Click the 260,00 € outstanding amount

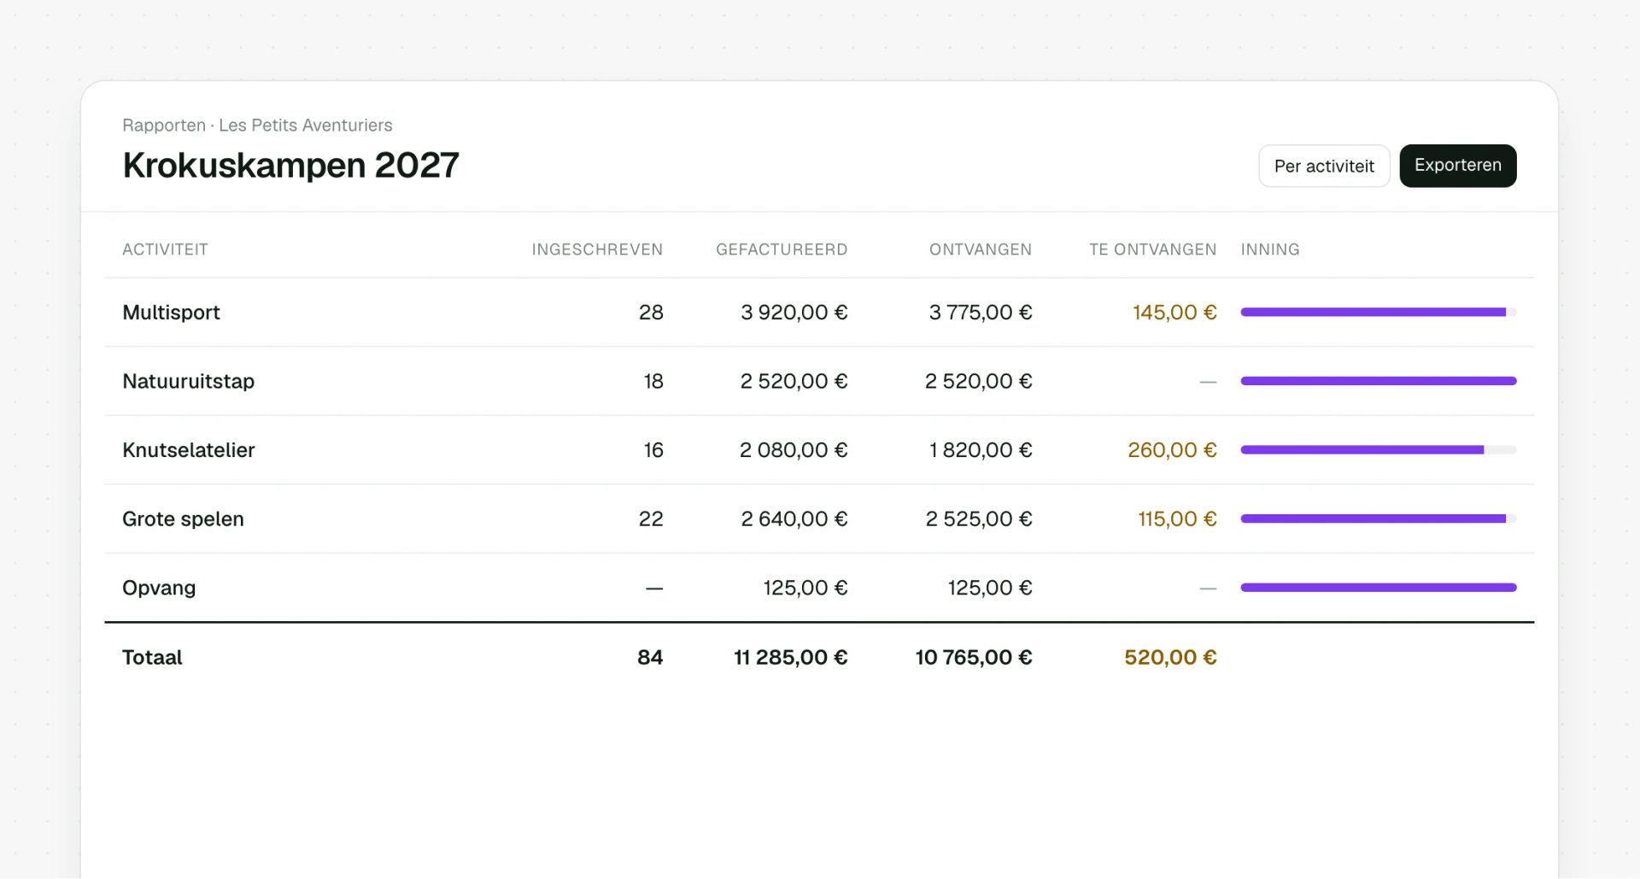click(1172, 450)
